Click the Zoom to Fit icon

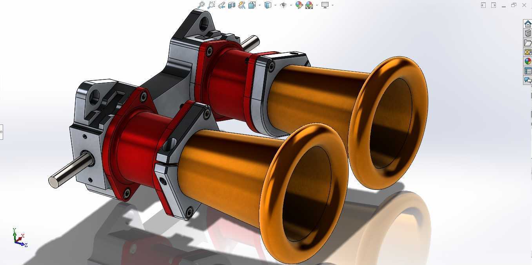(201, 5)
